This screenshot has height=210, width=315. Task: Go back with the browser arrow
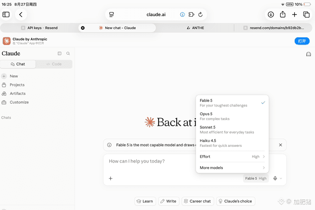tap(21, 15)
